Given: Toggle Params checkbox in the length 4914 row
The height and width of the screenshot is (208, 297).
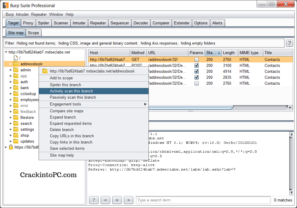Looking at the screenshot, I should click(x=197, y=71).
